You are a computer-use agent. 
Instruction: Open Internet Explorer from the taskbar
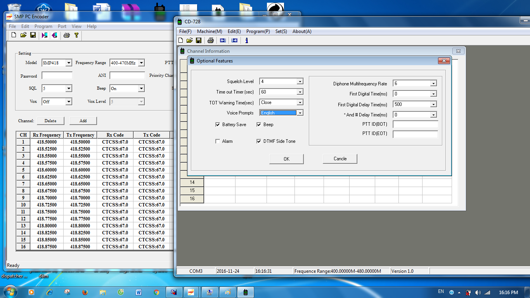[49, 292]
